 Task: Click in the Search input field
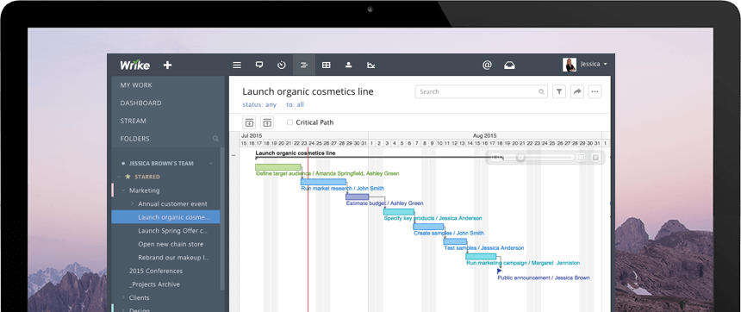click(481, 91)
